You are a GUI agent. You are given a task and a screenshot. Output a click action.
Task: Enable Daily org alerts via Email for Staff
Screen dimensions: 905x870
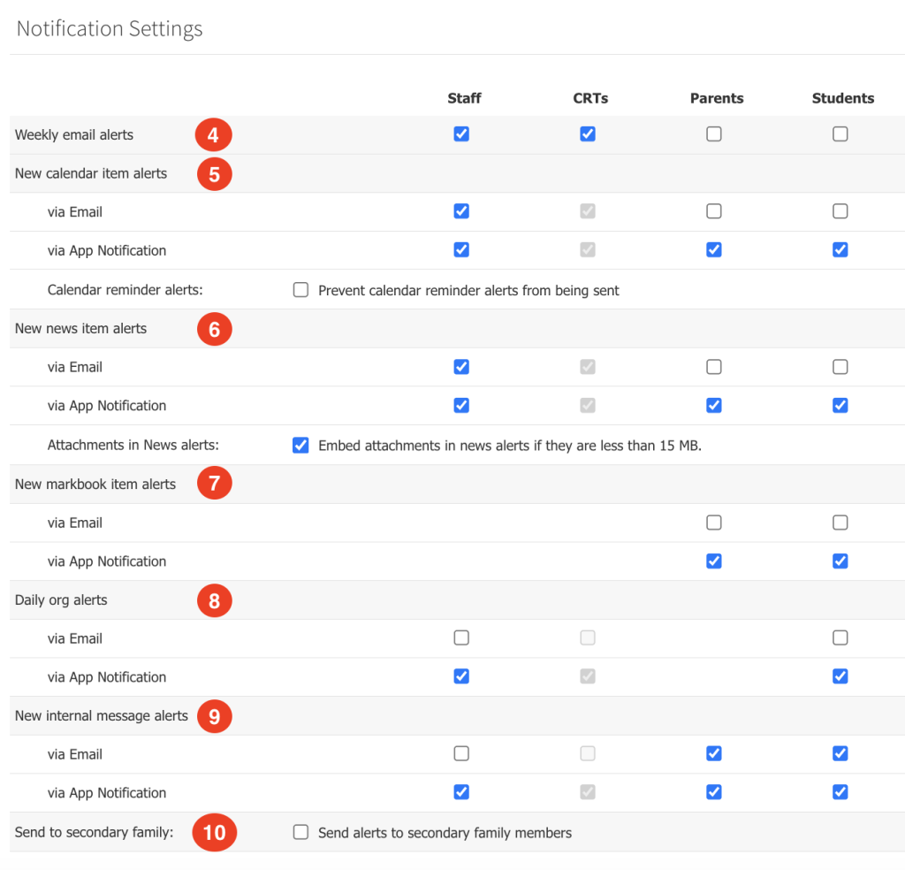[461, 638]
